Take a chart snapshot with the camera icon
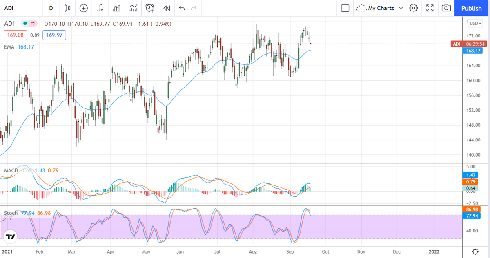The width and height of the screenshot is (490, 258). point(446,8)
